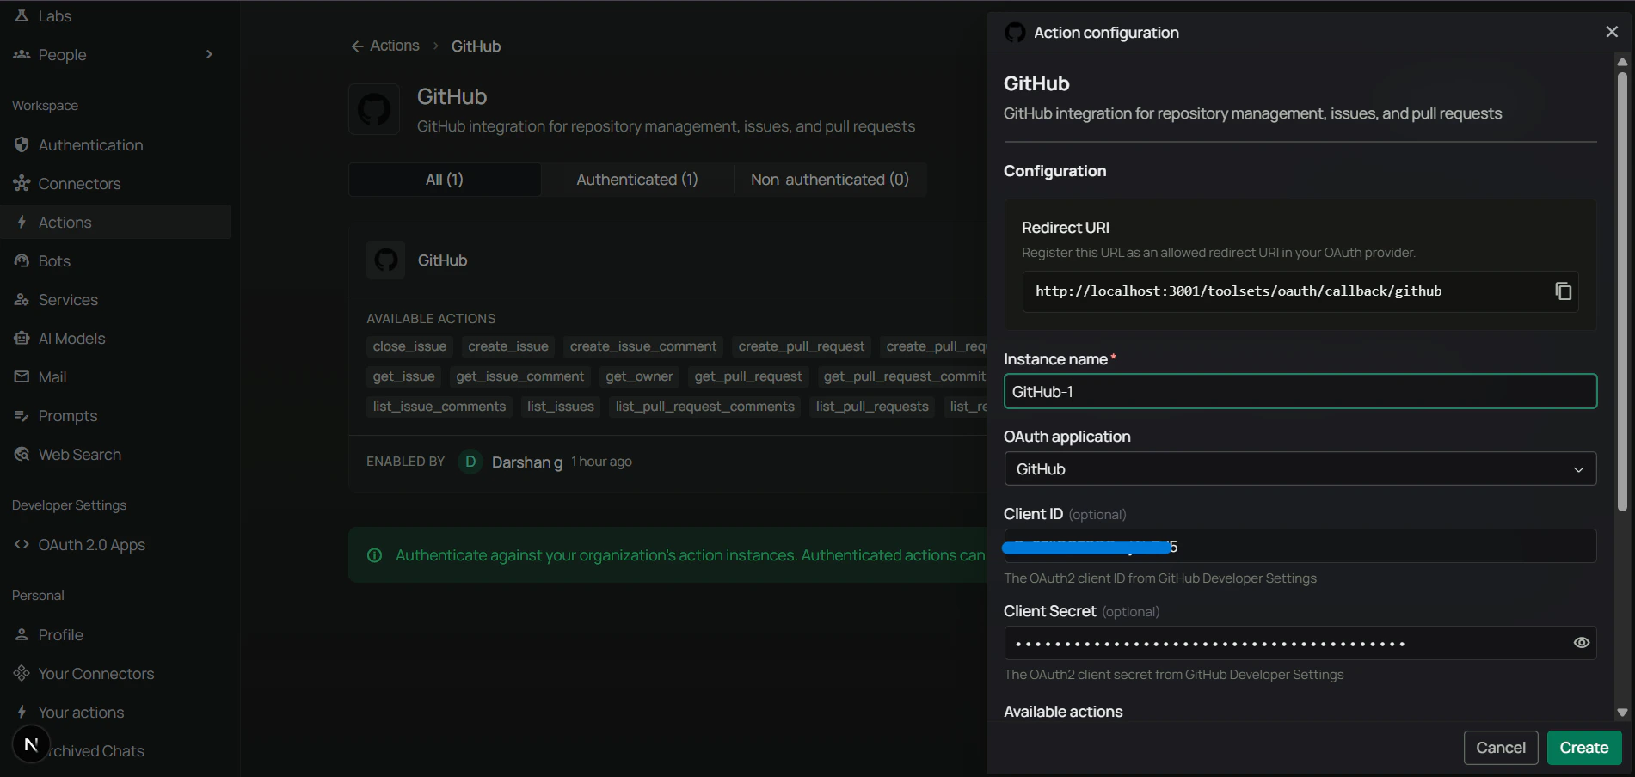The image size is (1635, 777).
Task: Click the N avatar badge
Action: click(31, 744)
